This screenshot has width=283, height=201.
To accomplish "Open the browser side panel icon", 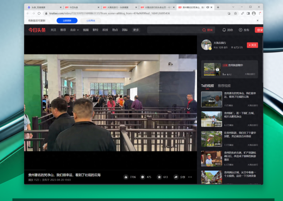I will pos(248,13).
